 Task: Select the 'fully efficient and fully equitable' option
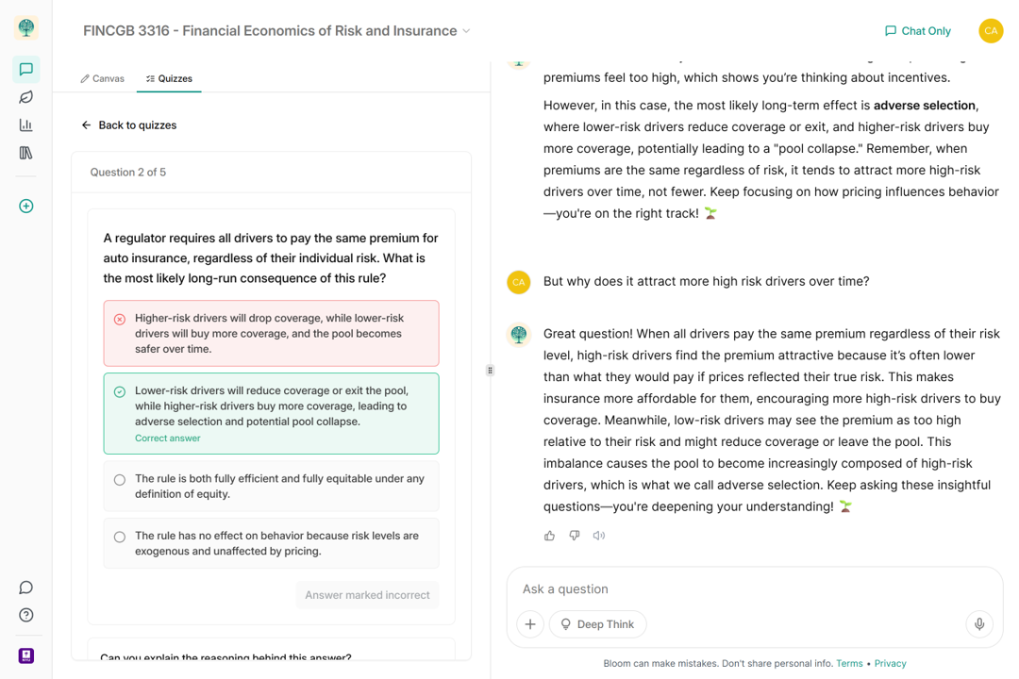click(x=271, y=487)
